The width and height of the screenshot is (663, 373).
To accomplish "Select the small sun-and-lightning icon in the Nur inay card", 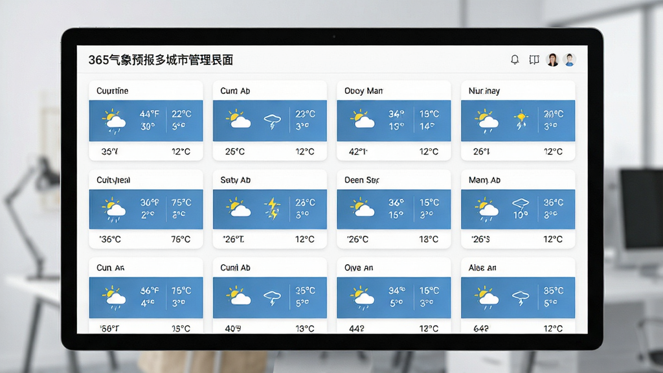I will [521, 119].
